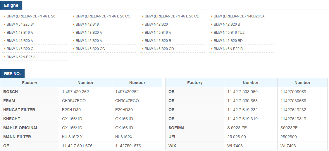Viewport: 329px width, 151px height.
Task: Click OE number 11 42 7 508 969
Action: pos(242,92)
